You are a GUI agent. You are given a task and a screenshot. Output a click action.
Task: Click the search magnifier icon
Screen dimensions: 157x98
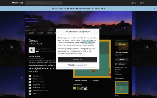pos(60,3)
